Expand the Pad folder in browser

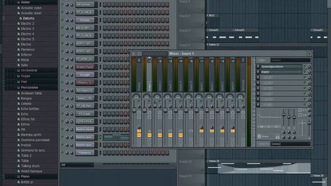coord(24,82)
